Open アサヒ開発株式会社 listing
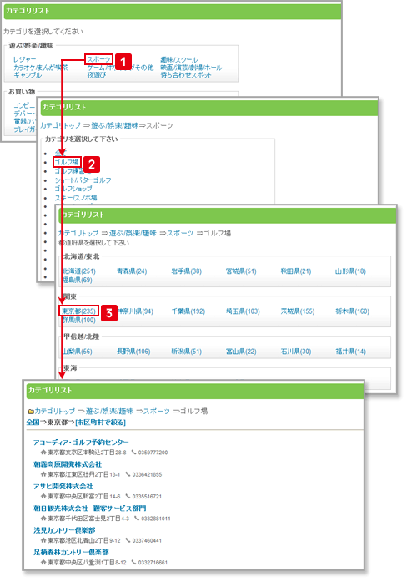417x587 pixels. (63, 486)
